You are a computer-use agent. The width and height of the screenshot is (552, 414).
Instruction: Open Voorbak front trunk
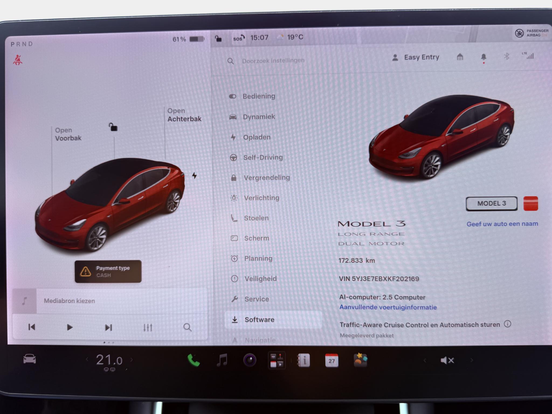click(x=68, y=134)
